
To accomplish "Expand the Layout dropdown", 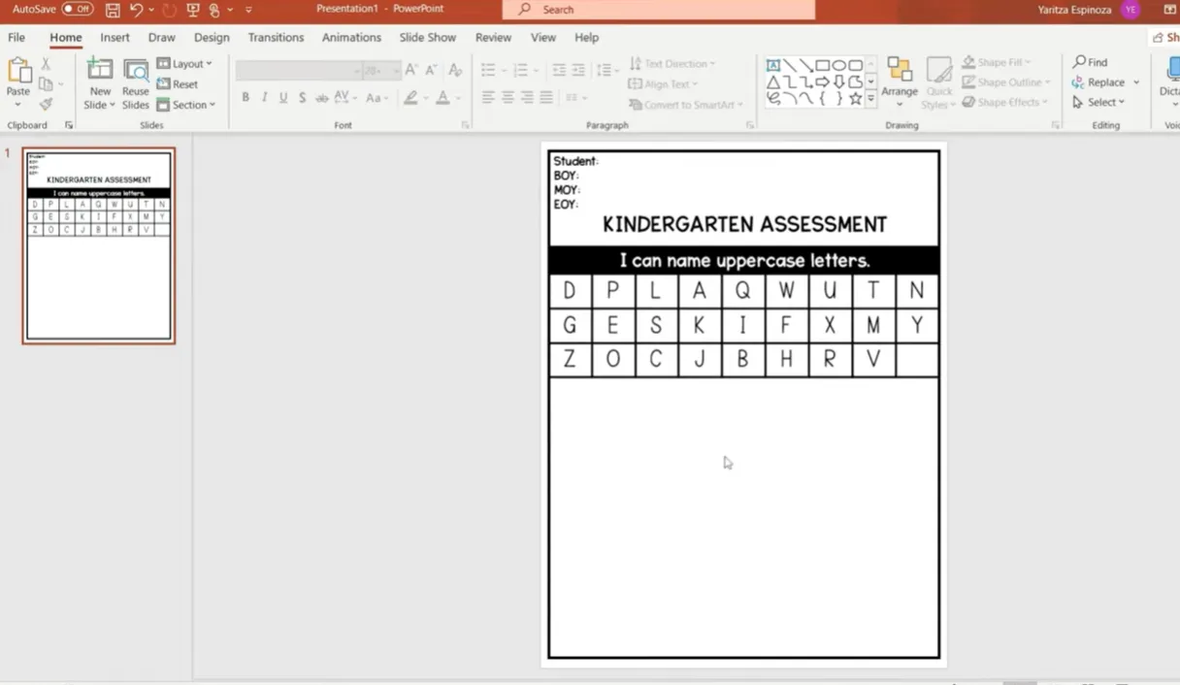I will point(186,64).
